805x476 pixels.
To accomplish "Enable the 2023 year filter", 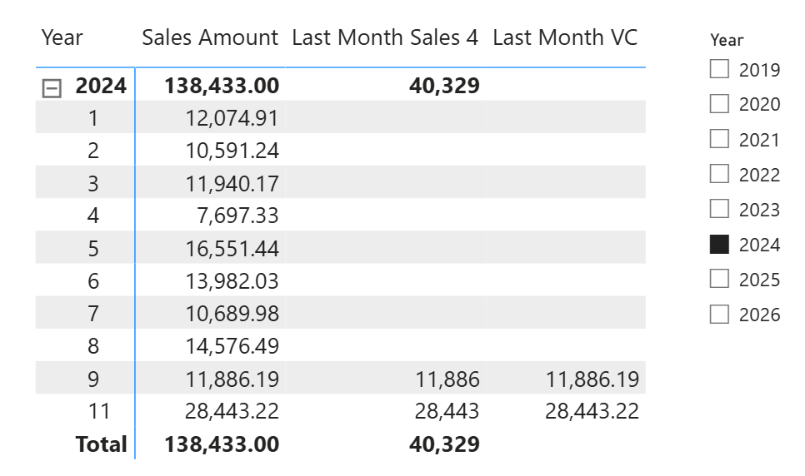I will [719, 209].
